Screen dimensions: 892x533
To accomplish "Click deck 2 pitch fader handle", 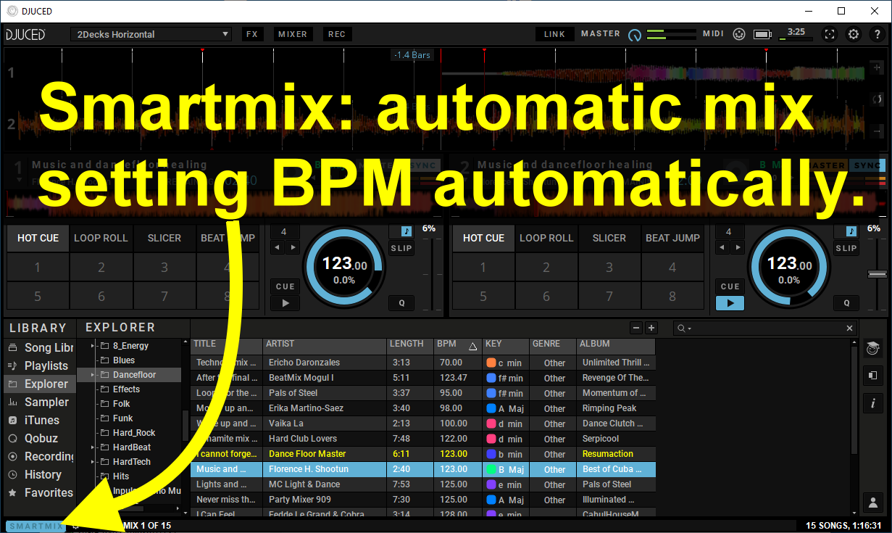I will [877, 274].
